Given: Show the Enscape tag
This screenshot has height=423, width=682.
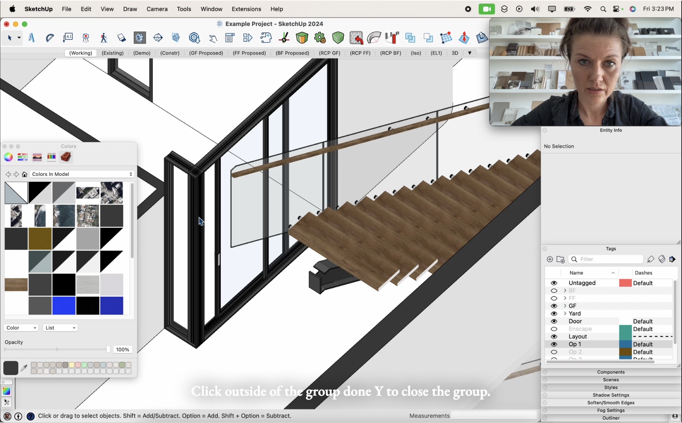Looking at the screenshot, I should click(x=554, y=329).
